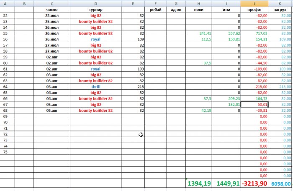The height and width of the screenshot is (191, 293).
Task: Click the profit cell -215,00
Action: (254, 87)
